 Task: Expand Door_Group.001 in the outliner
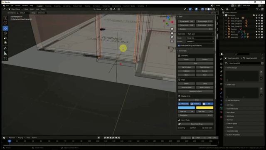tap(226, 21)
